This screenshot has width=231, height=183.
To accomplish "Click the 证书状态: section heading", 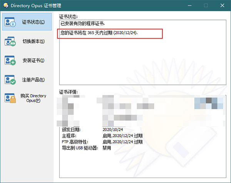I will point(69,17).
